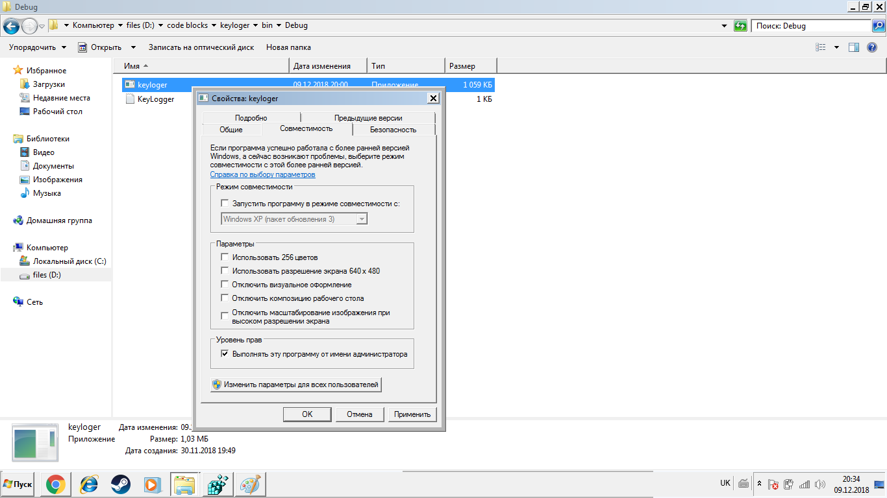Enable compatibility mode checkbox
The width and height of the screenshot is (887, 498).
(225, 204)
